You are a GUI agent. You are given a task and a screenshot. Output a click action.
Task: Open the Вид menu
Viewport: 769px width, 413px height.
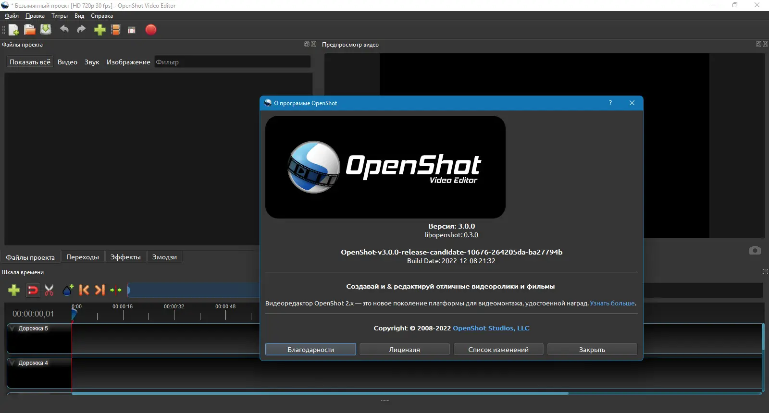click(x=79, y=16)
